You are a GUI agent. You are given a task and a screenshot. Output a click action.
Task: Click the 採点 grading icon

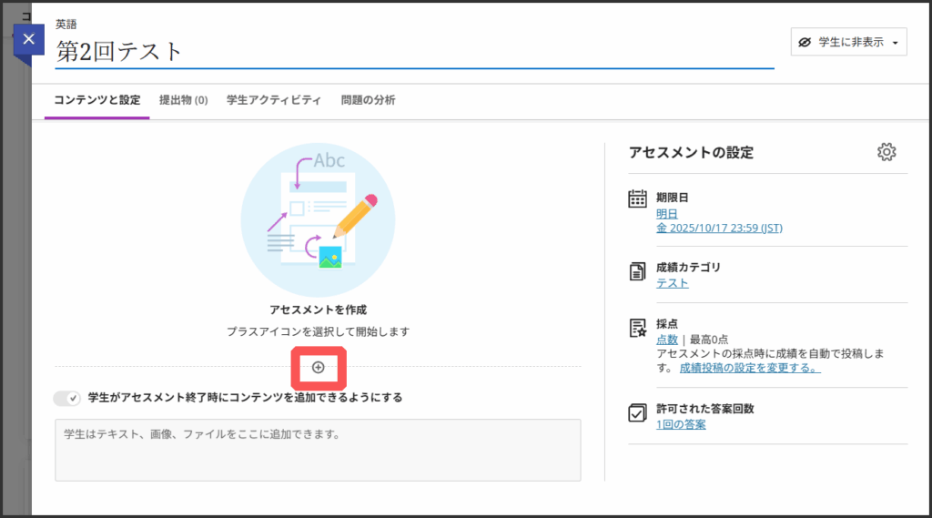pos(637,328)
